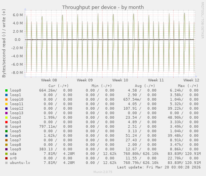Click the navy loop6 legend swatch
Image resolution: width=206 pixels, height=176 pixels.
tap(6, 136)
